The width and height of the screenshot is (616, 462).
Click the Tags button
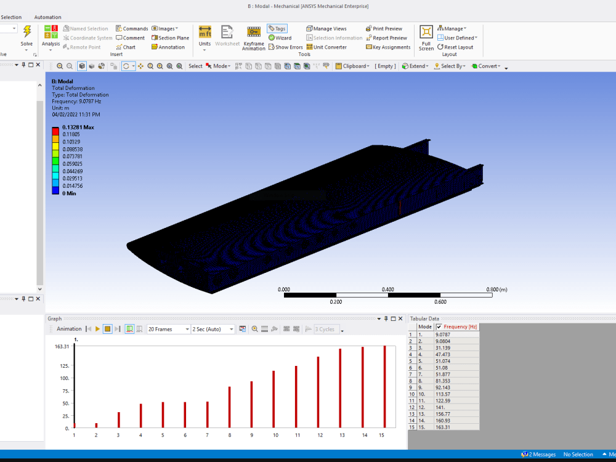[x=277, y=28]
